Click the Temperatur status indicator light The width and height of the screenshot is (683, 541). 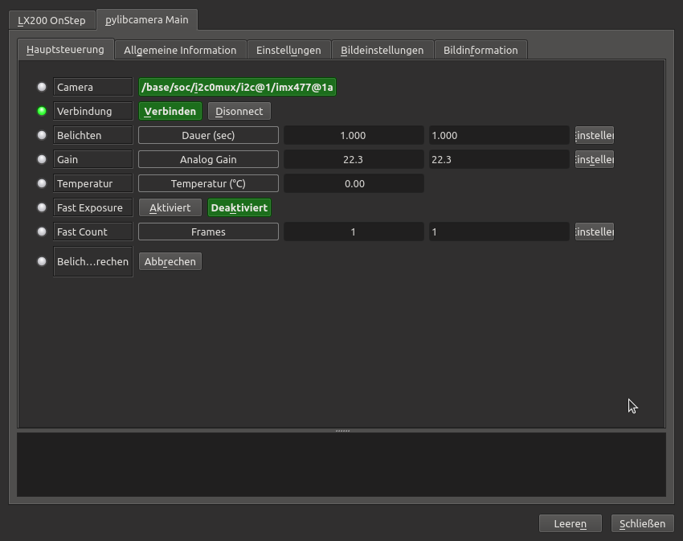[42, 183]
